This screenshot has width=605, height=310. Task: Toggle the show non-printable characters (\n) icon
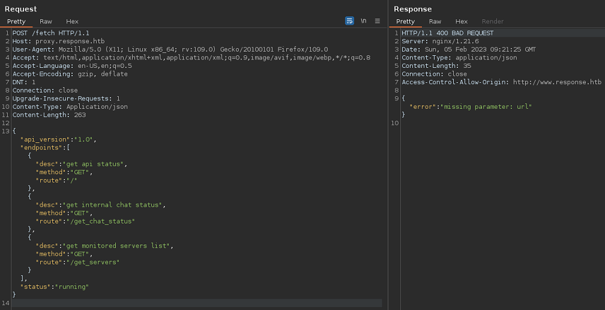[x=364, y=21]
